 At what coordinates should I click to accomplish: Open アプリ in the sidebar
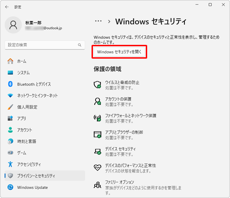[45, 118]
